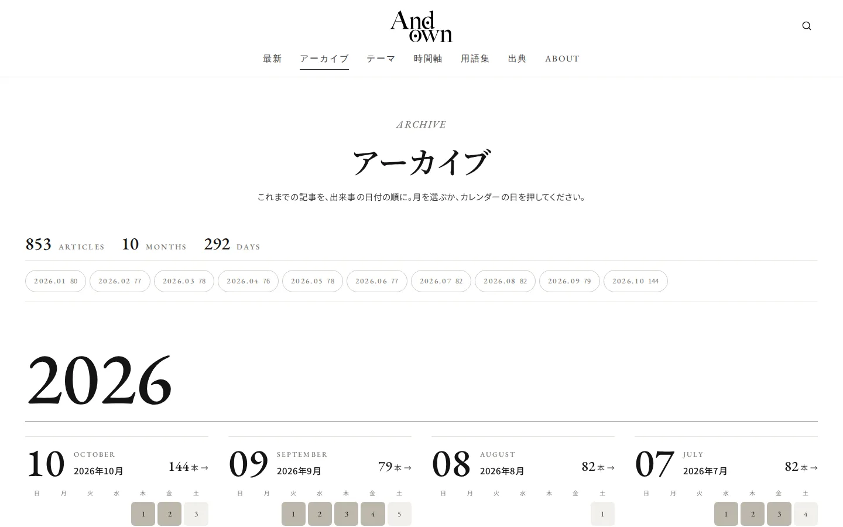Image resolution: width=843 pixels, height=527 pixels.
Task: Select the 2026.01 month pill
Action: click(56, 281)
